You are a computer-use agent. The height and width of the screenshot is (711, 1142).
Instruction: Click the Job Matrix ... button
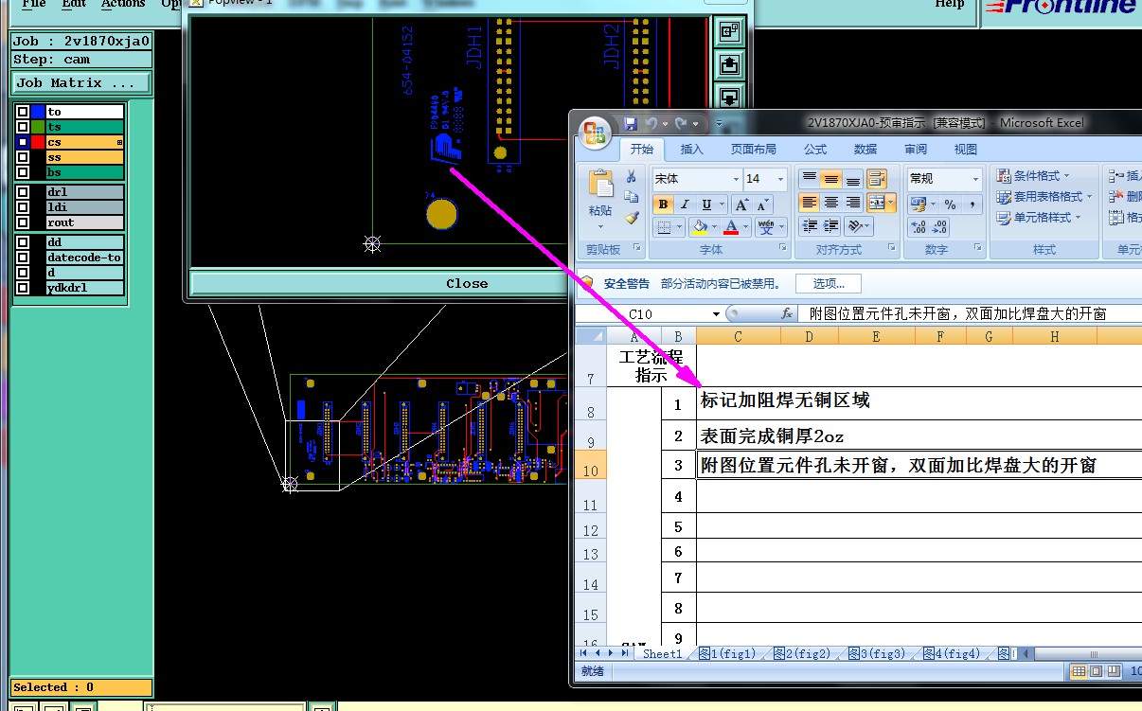80,82
